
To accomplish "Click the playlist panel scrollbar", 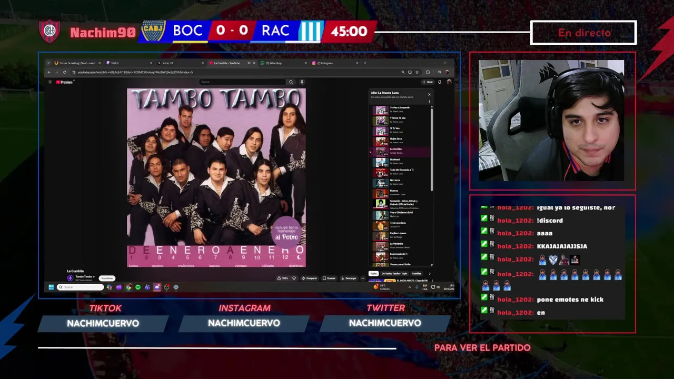I will [x=432, y=149].
